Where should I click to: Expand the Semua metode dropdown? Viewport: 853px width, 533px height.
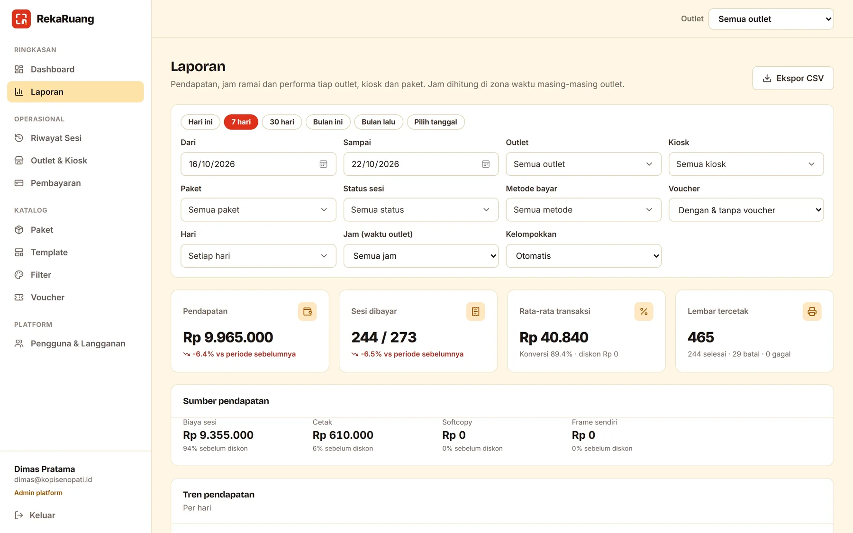pos(583,209)
